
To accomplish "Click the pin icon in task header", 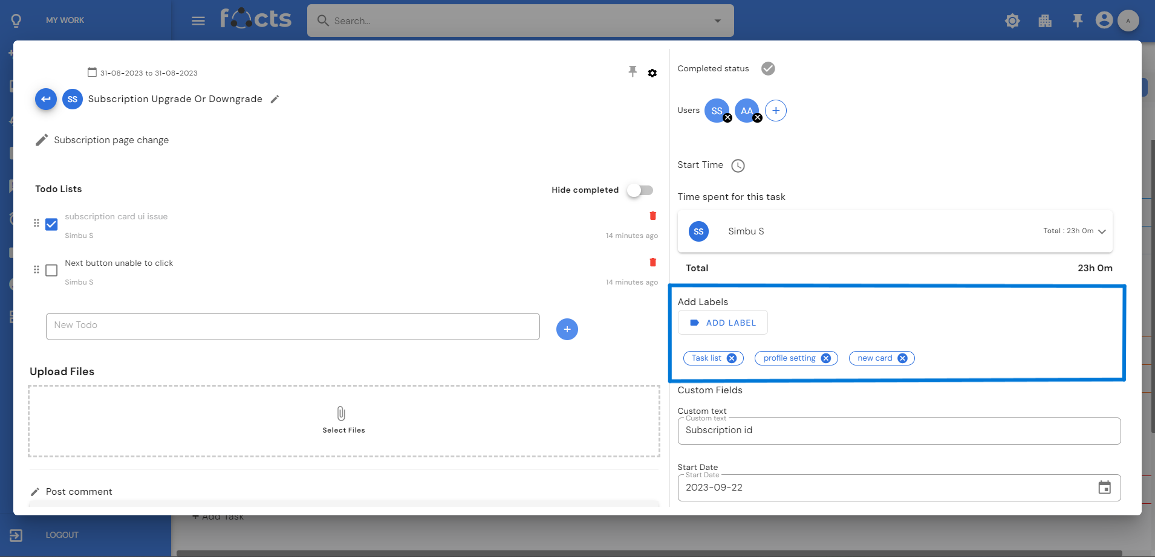I will 633,72.
